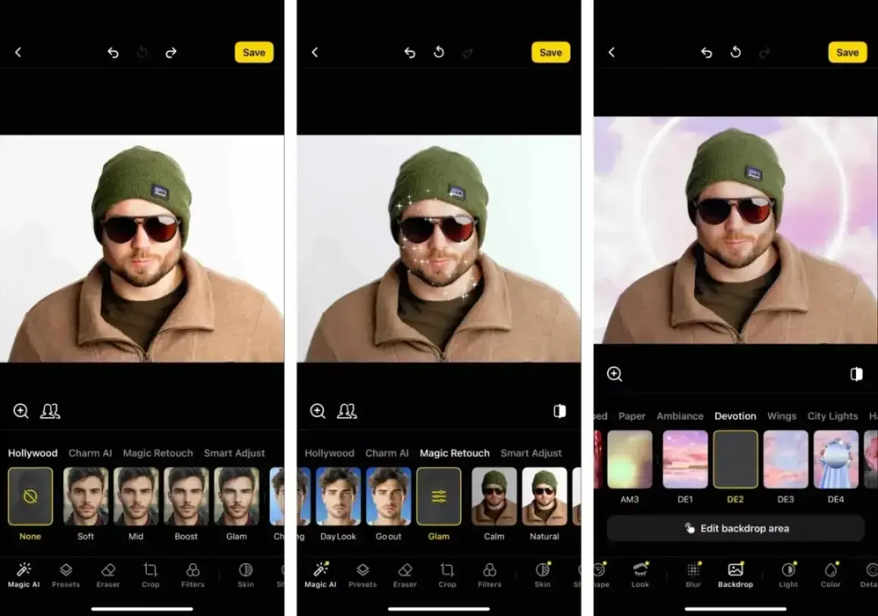Viewport: 878px width, 616px height.
Task: Switch to the Charm AI tab in the left screen
Action: (90, 453)
